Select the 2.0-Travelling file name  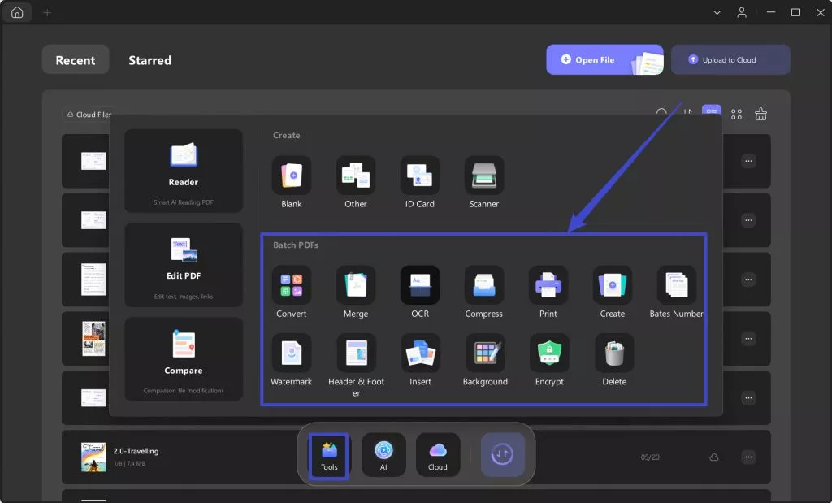click(x=136, y=451)
